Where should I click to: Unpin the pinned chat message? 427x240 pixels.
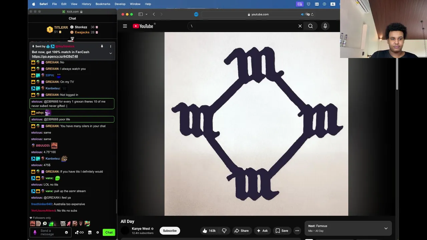pyautogui.click(x=102, y=46)
